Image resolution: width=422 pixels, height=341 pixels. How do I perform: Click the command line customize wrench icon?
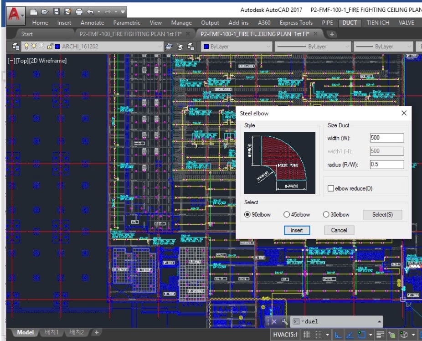click(285, 321)
